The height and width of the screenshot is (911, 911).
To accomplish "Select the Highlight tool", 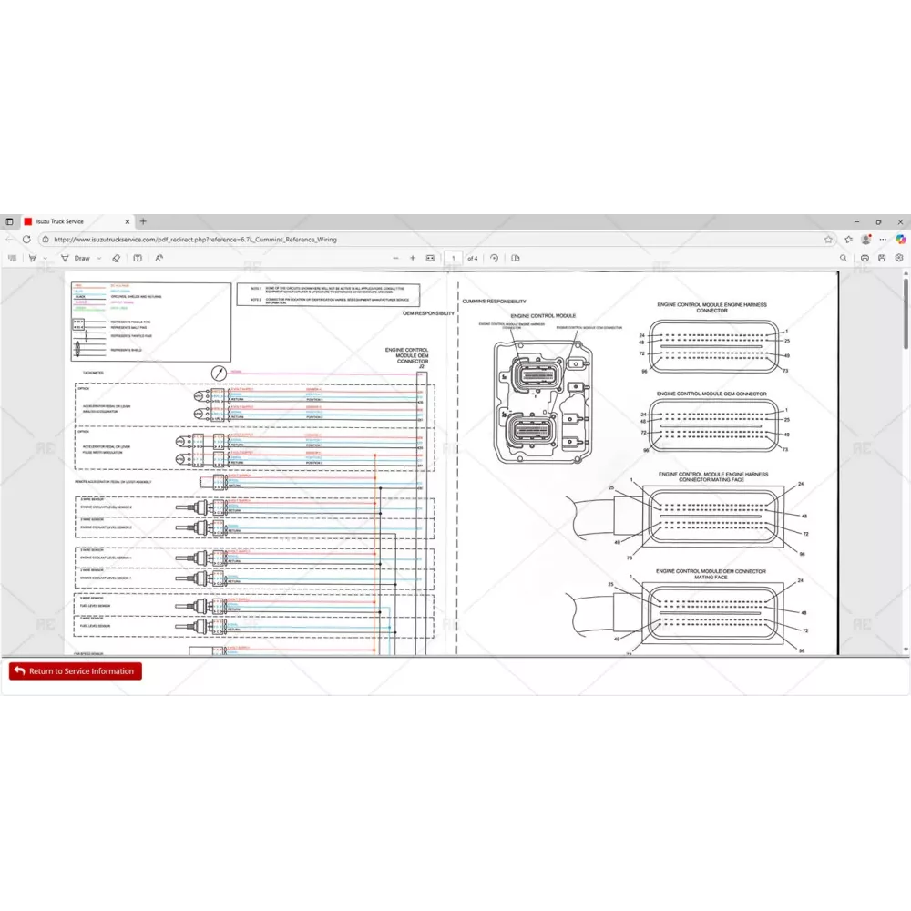I will coord(32,258).
